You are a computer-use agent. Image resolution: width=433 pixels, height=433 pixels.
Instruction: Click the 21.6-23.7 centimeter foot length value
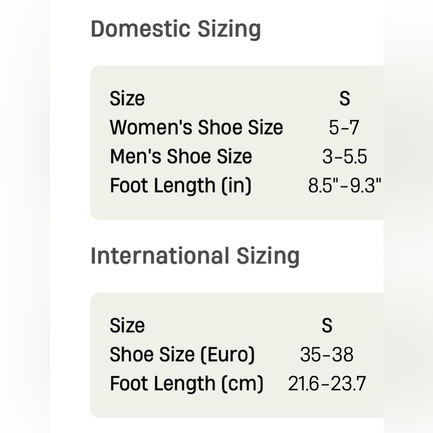coord(327,384)
